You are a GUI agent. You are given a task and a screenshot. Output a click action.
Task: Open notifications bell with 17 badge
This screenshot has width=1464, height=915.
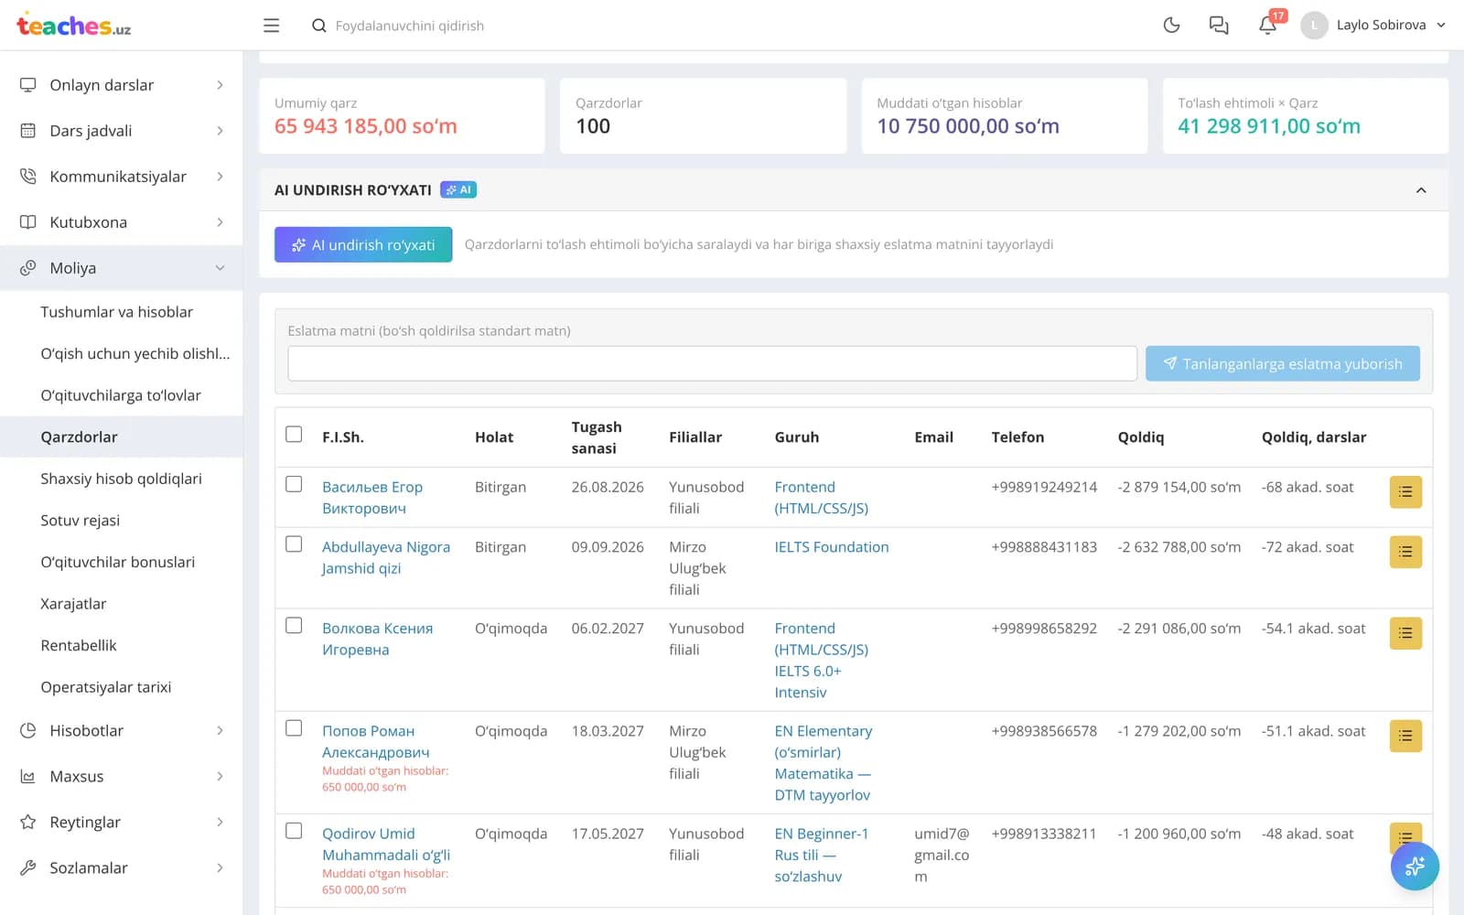click(x=1268, y=25)
